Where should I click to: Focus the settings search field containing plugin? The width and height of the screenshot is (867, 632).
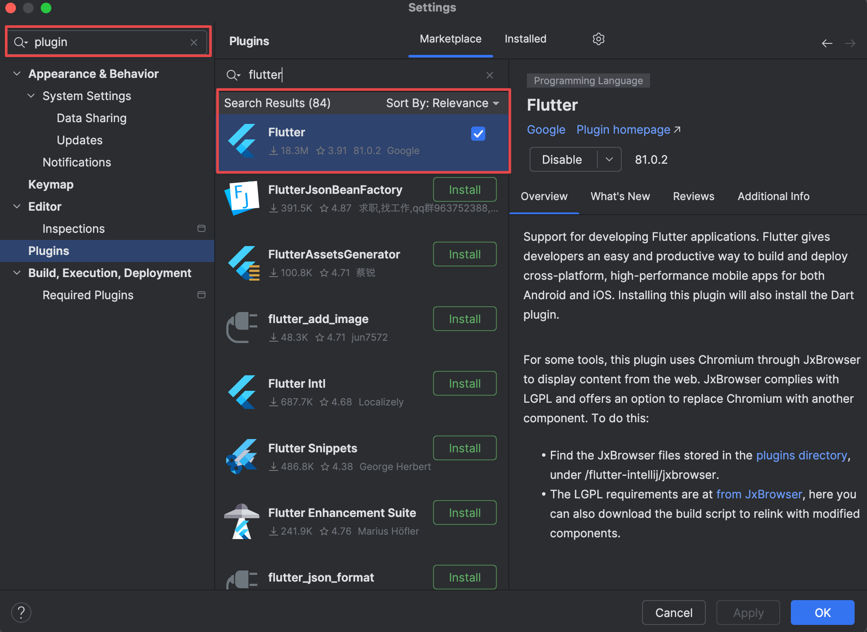coord(108,42)
